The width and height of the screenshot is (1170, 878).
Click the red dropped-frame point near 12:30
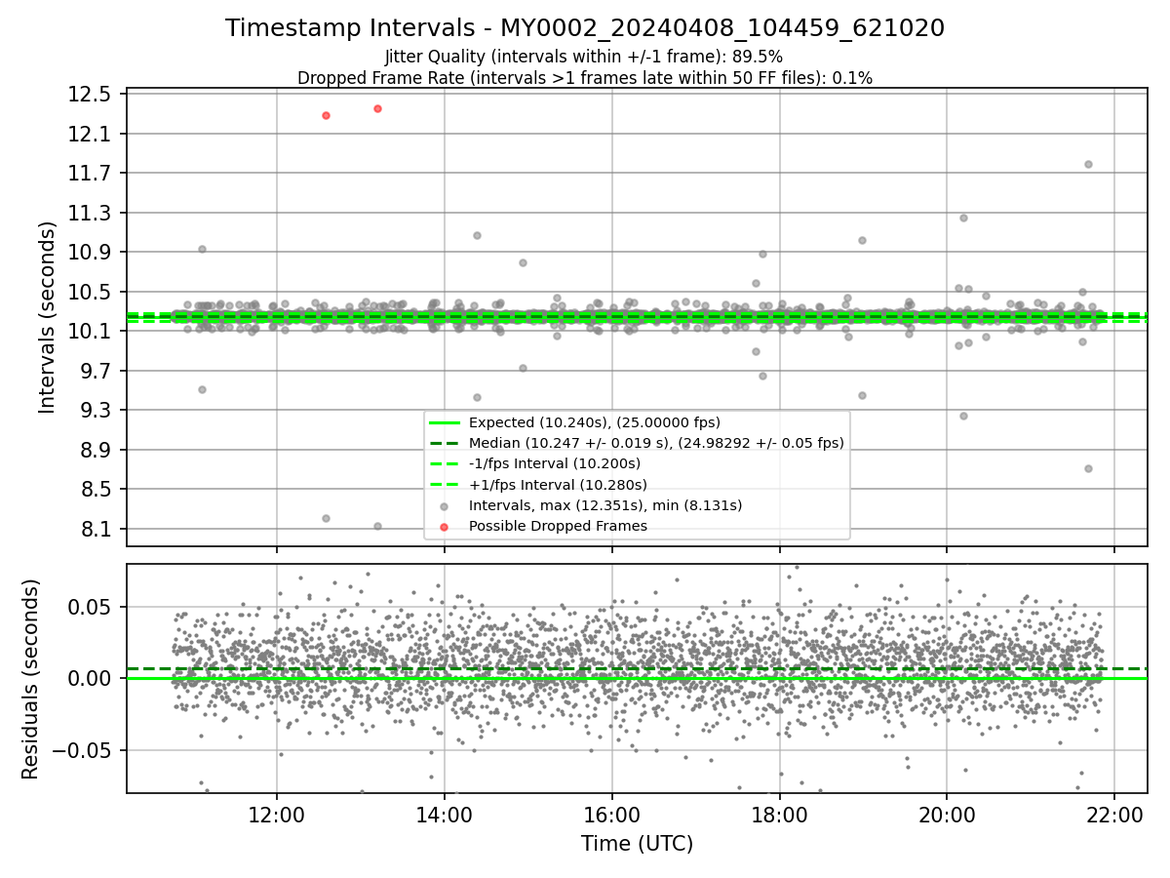pyautogui.click(x=326, y=115)
